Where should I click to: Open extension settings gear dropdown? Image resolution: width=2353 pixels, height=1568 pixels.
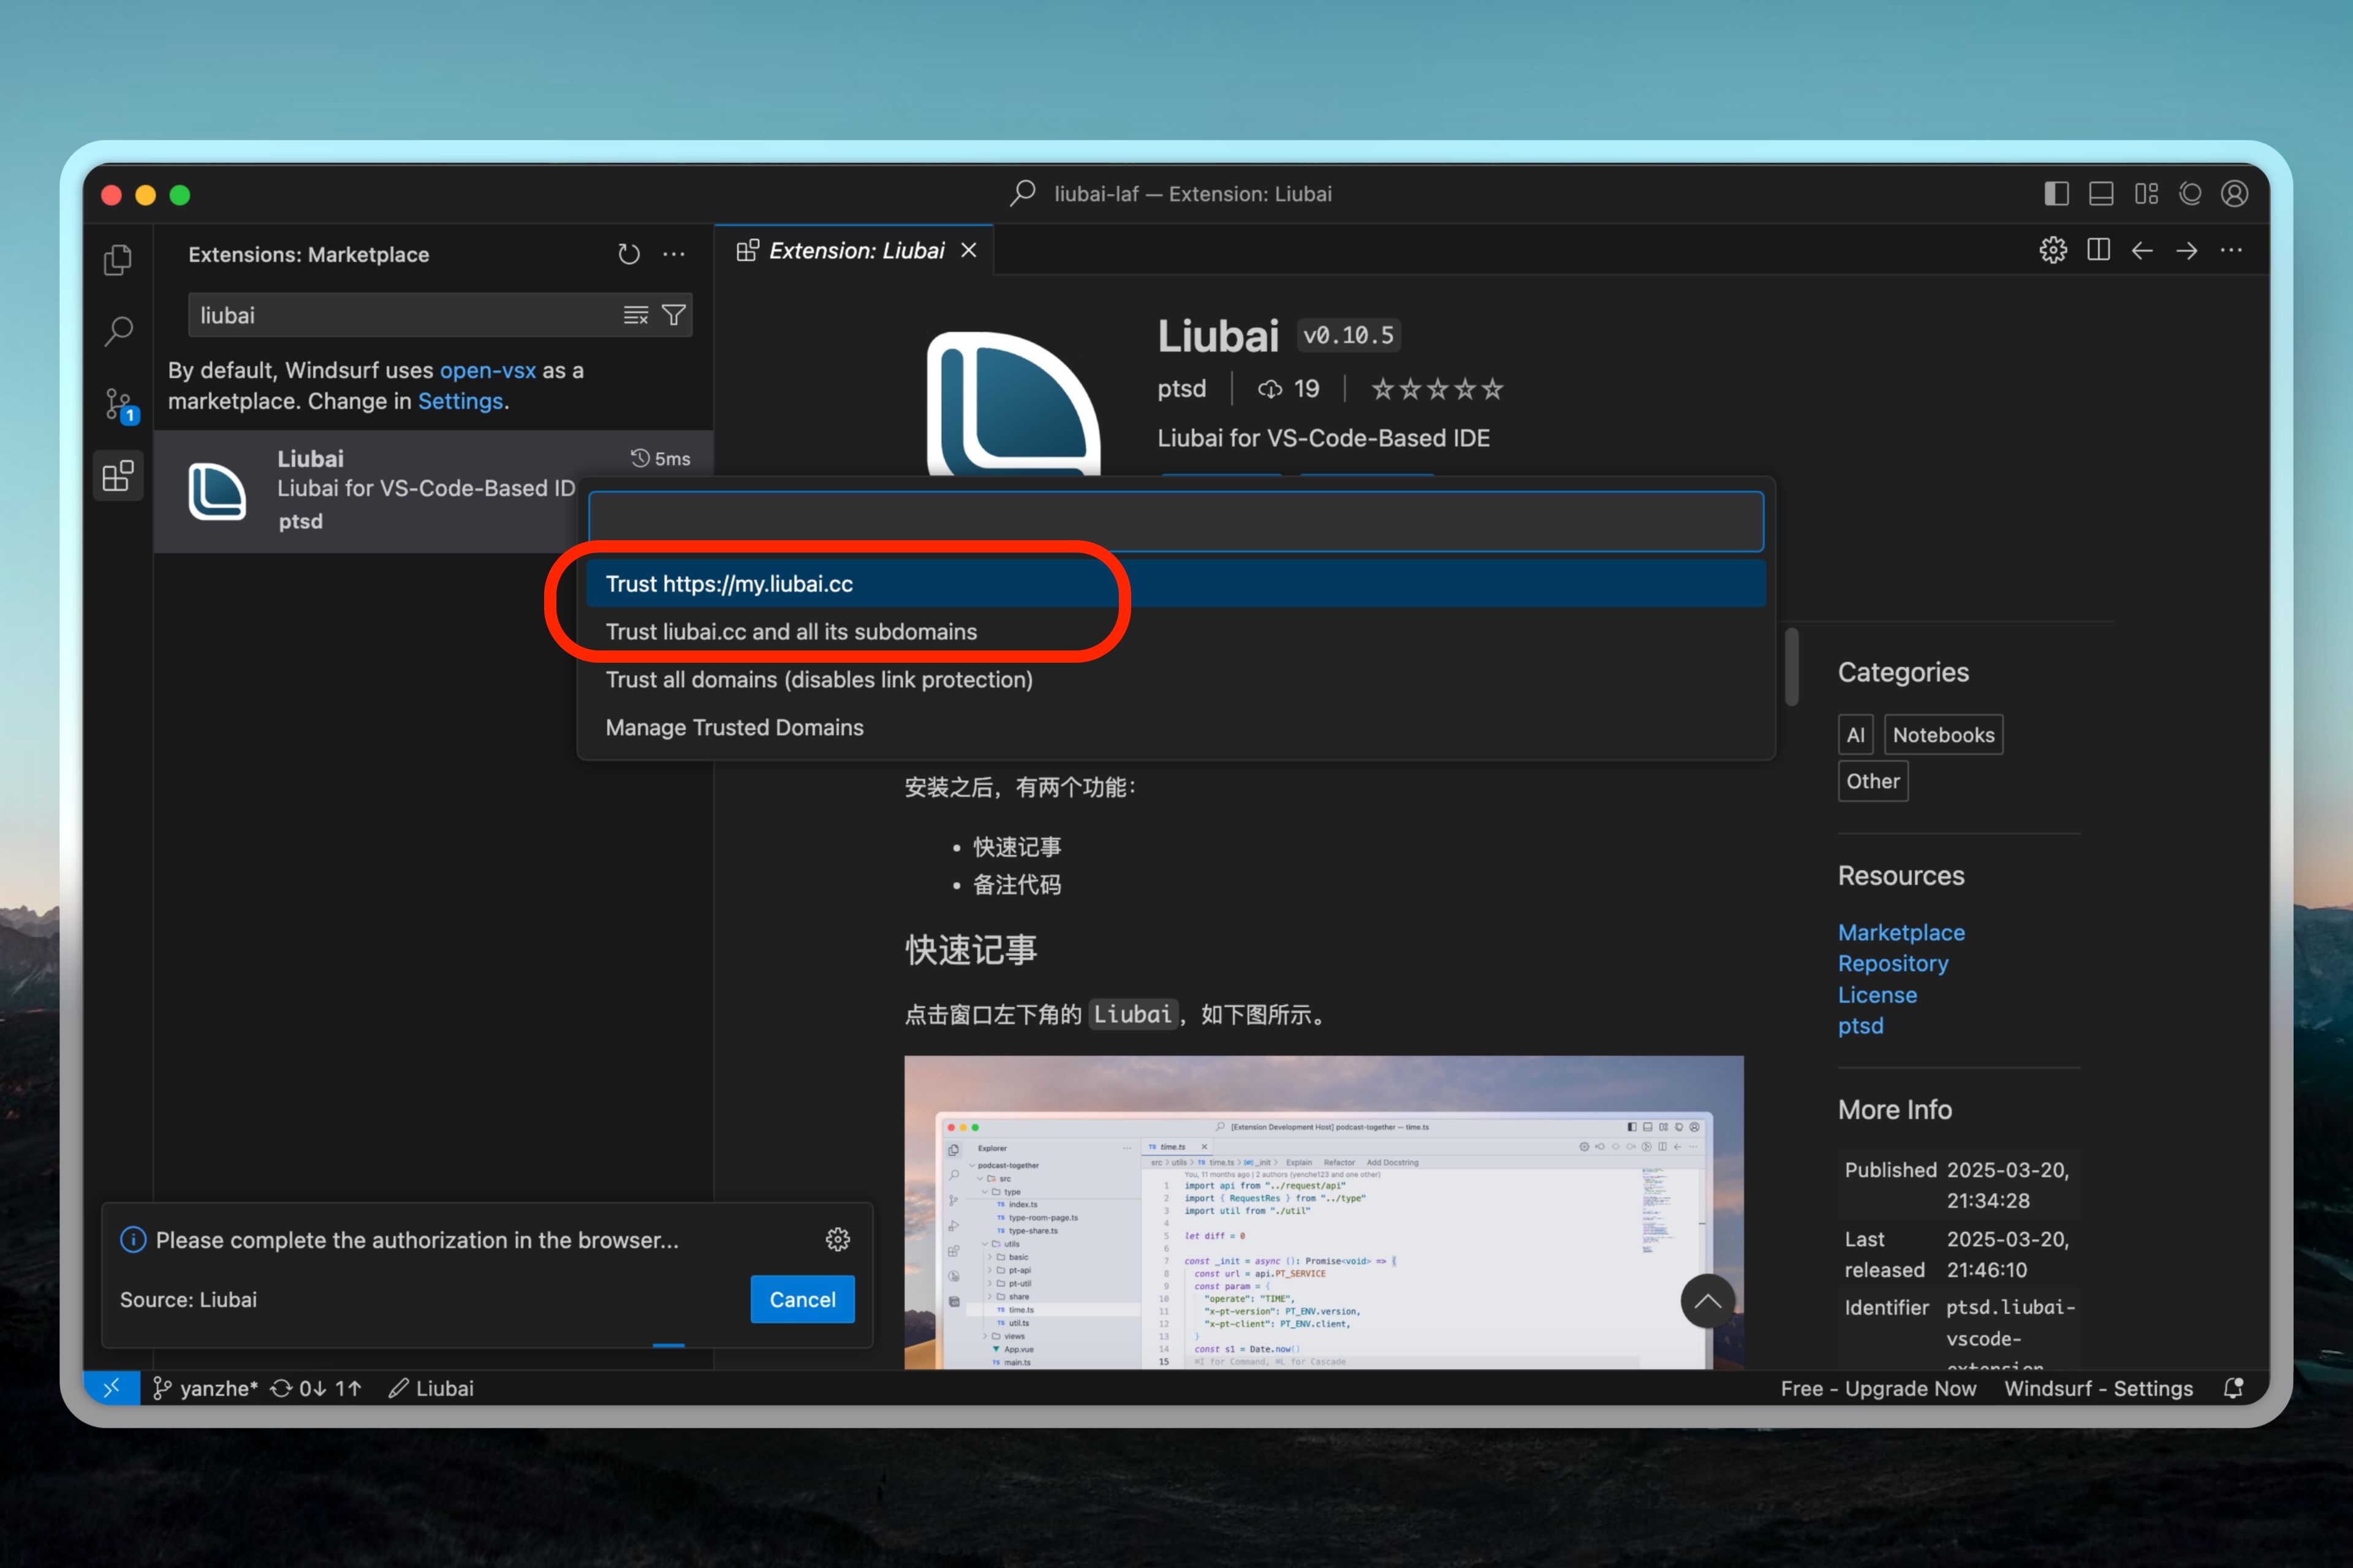2053,250
